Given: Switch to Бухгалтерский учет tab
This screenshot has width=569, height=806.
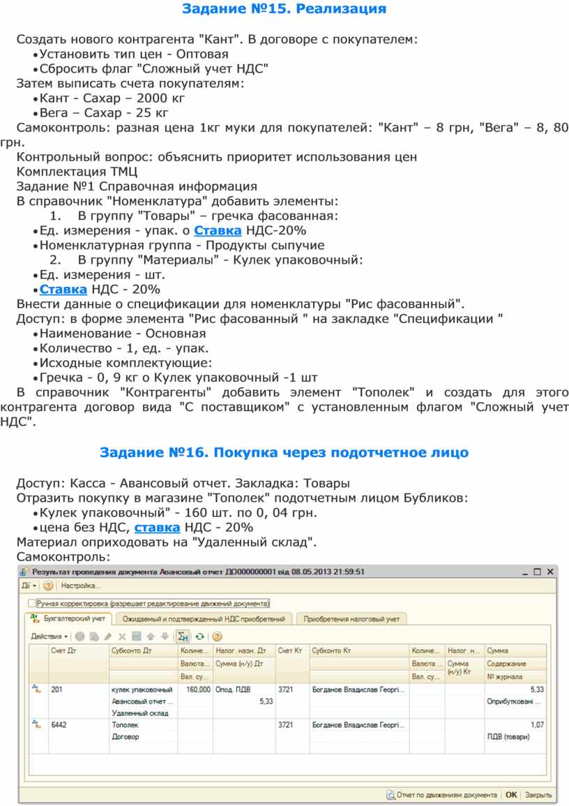Looking at the screenshot, I should (69, 619).
